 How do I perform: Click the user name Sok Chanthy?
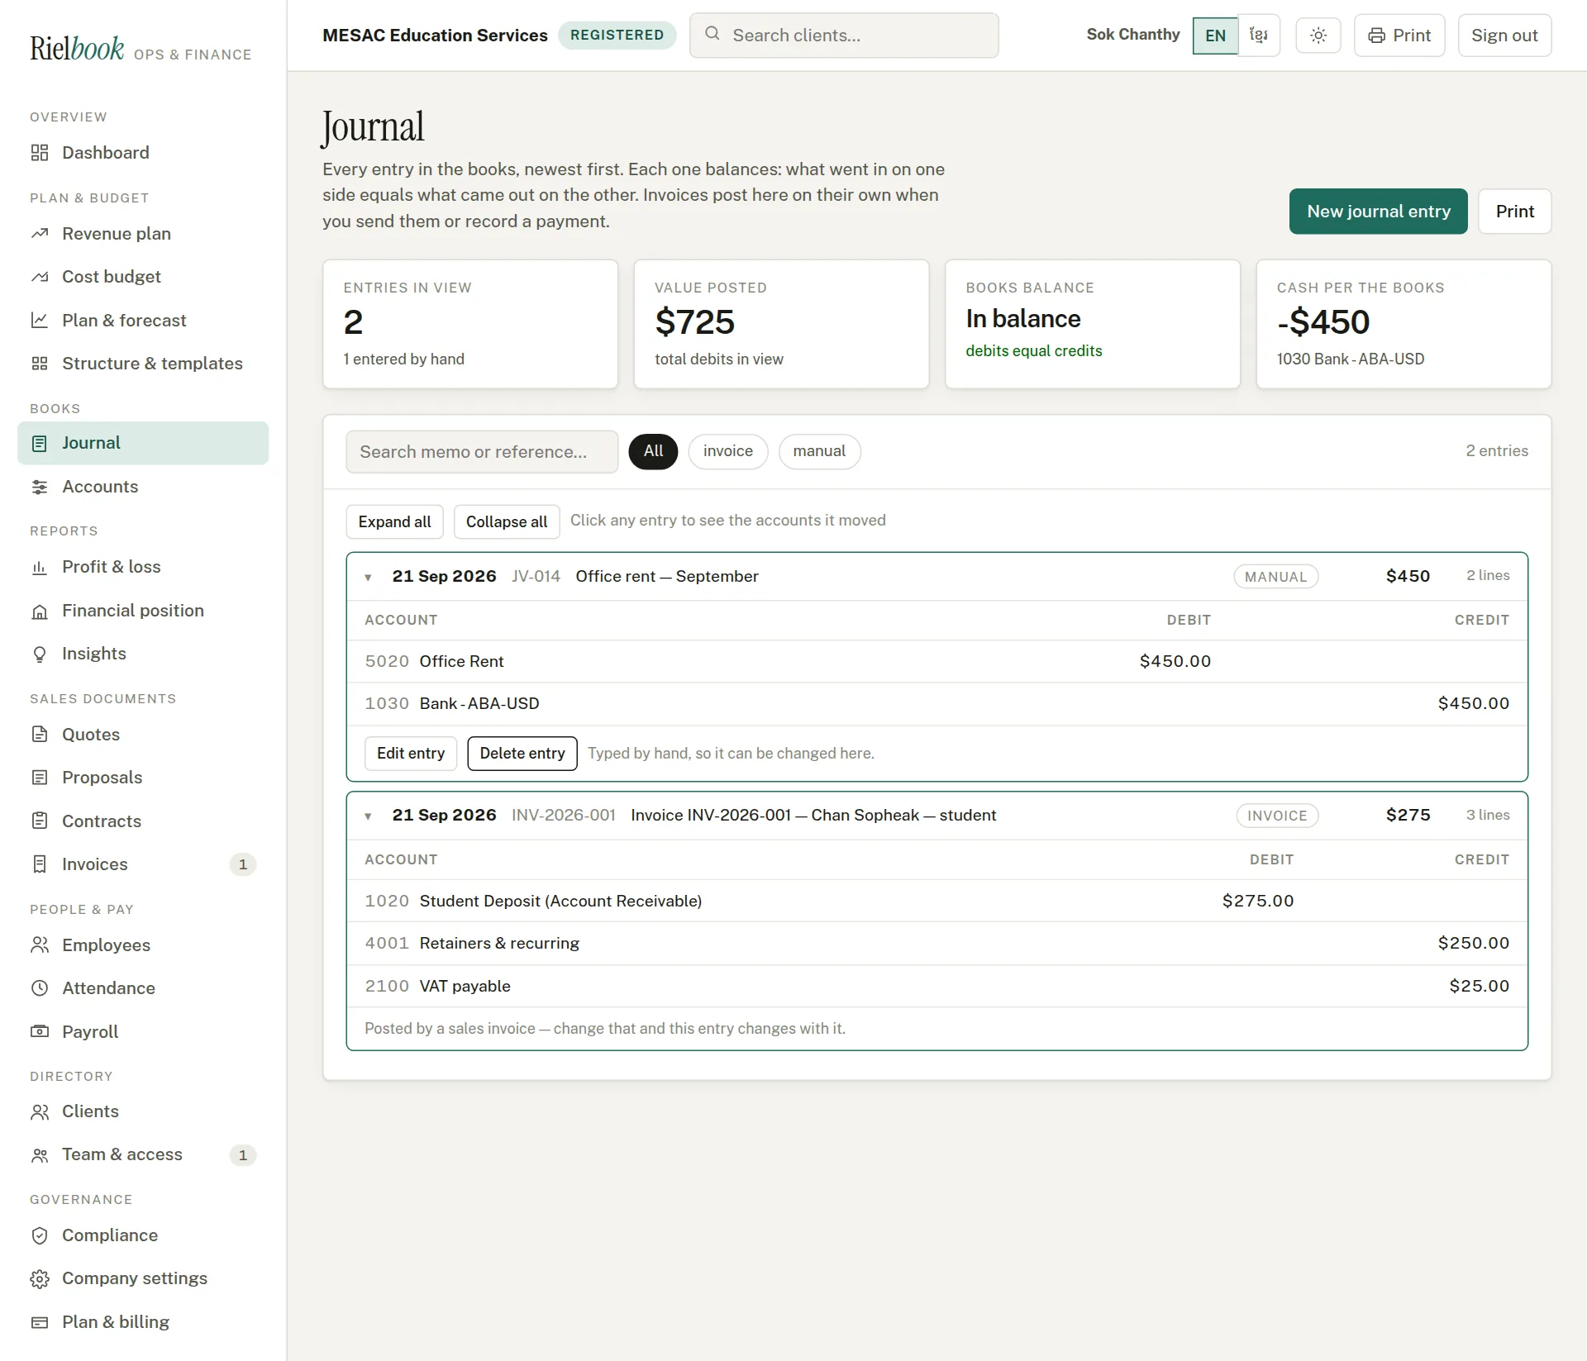1132,35
